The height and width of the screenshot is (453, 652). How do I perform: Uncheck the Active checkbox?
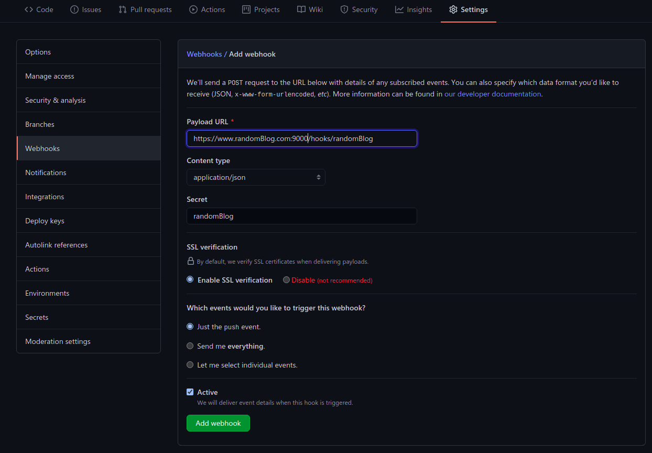190,392
